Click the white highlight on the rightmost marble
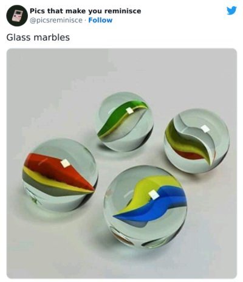 205,129
